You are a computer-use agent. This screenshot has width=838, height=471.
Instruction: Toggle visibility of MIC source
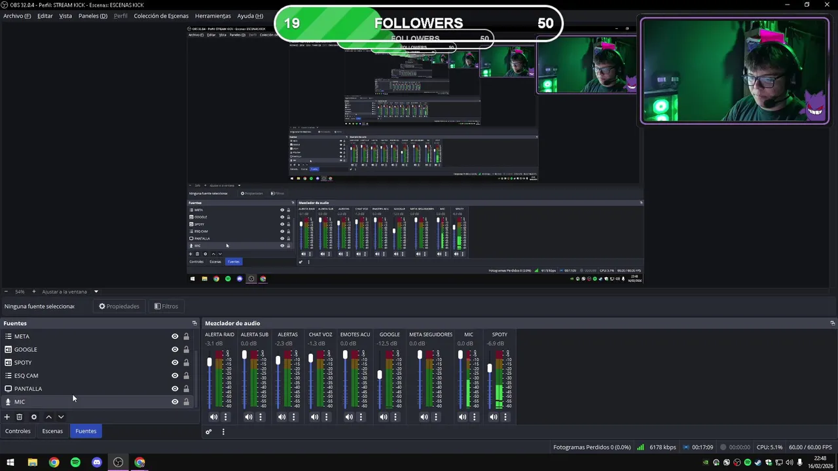[175, 402]
